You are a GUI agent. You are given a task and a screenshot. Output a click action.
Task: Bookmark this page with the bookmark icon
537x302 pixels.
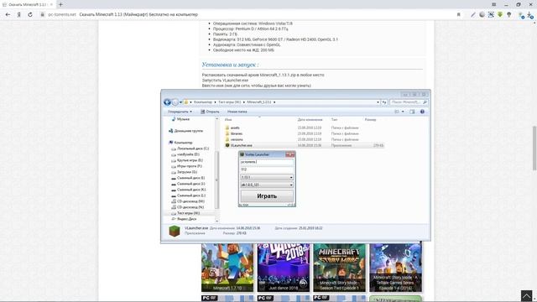459,15
